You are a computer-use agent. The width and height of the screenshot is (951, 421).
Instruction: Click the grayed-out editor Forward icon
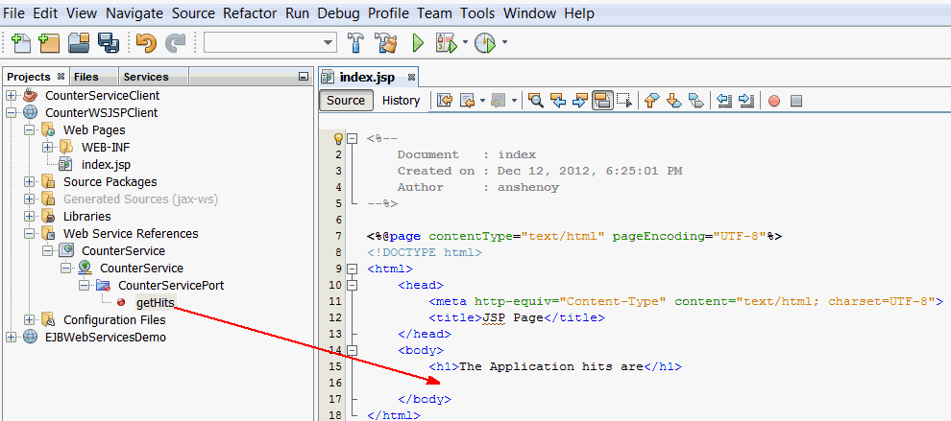pyautogui.click(x=498, y=101)
